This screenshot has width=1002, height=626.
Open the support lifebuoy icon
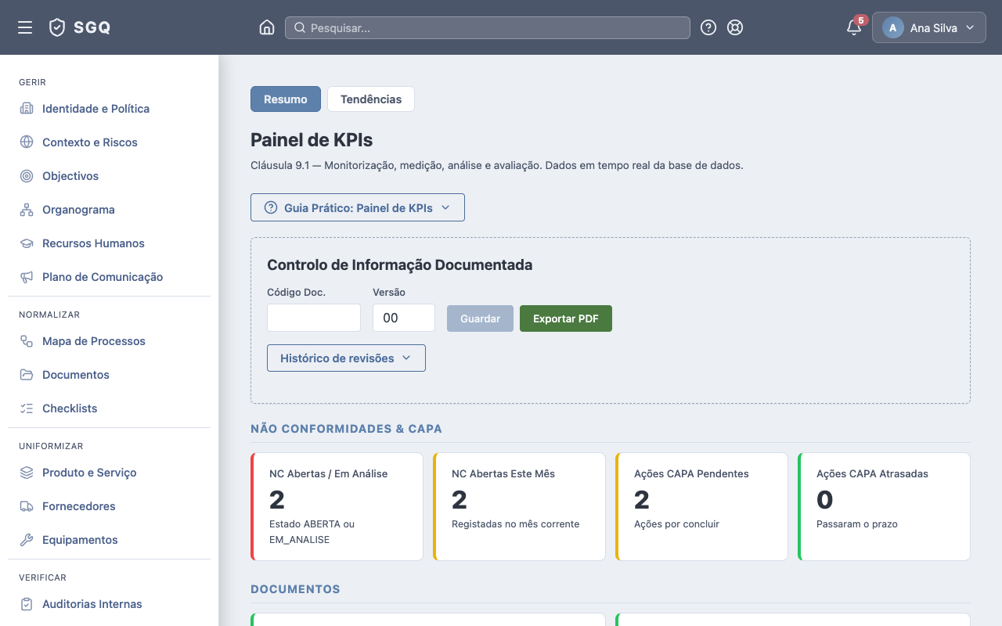pyautogui.click(x=735, y=27)
